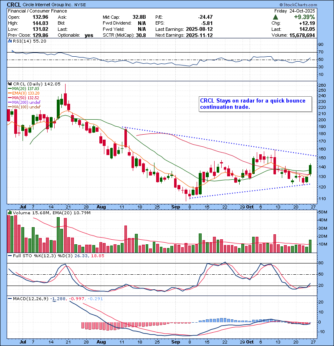Click the latest green volume bar
334x346 pixels.
tap(310, 246)
